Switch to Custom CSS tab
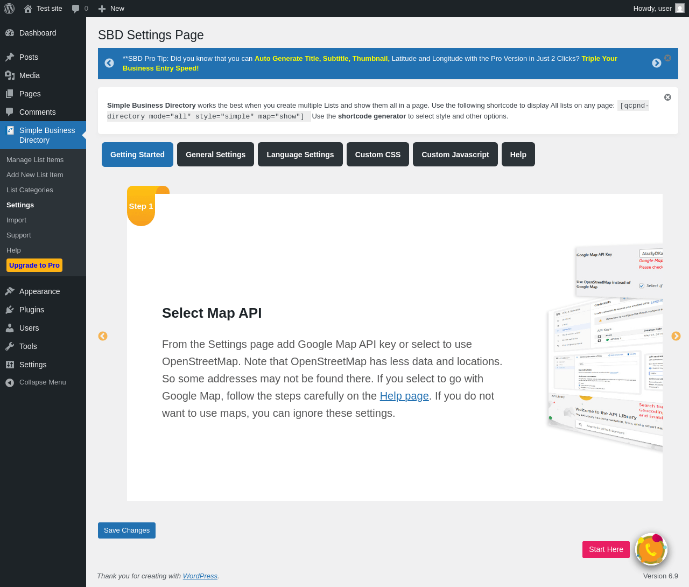The image size is (689, 587). 378,155
